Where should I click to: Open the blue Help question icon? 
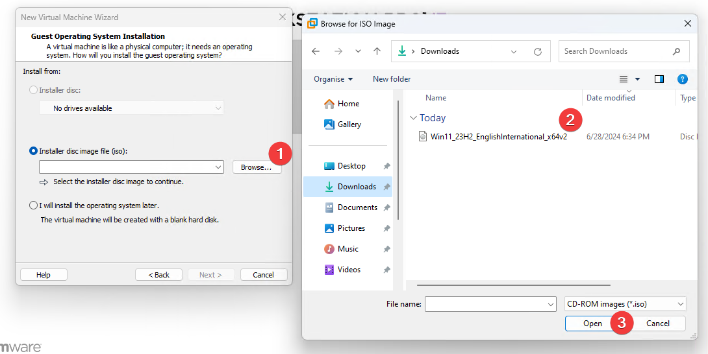click(x=682, y=79)
